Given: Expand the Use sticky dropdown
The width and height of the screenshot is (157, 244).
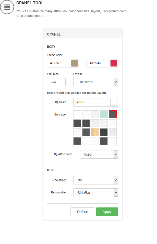Looking at the screenshot, I should 95,180.
